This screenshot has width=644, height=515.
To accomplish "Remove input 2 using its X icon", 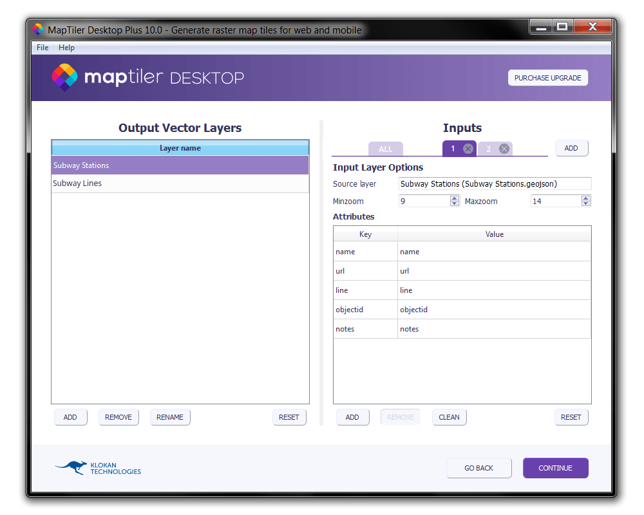I will 505,148.
